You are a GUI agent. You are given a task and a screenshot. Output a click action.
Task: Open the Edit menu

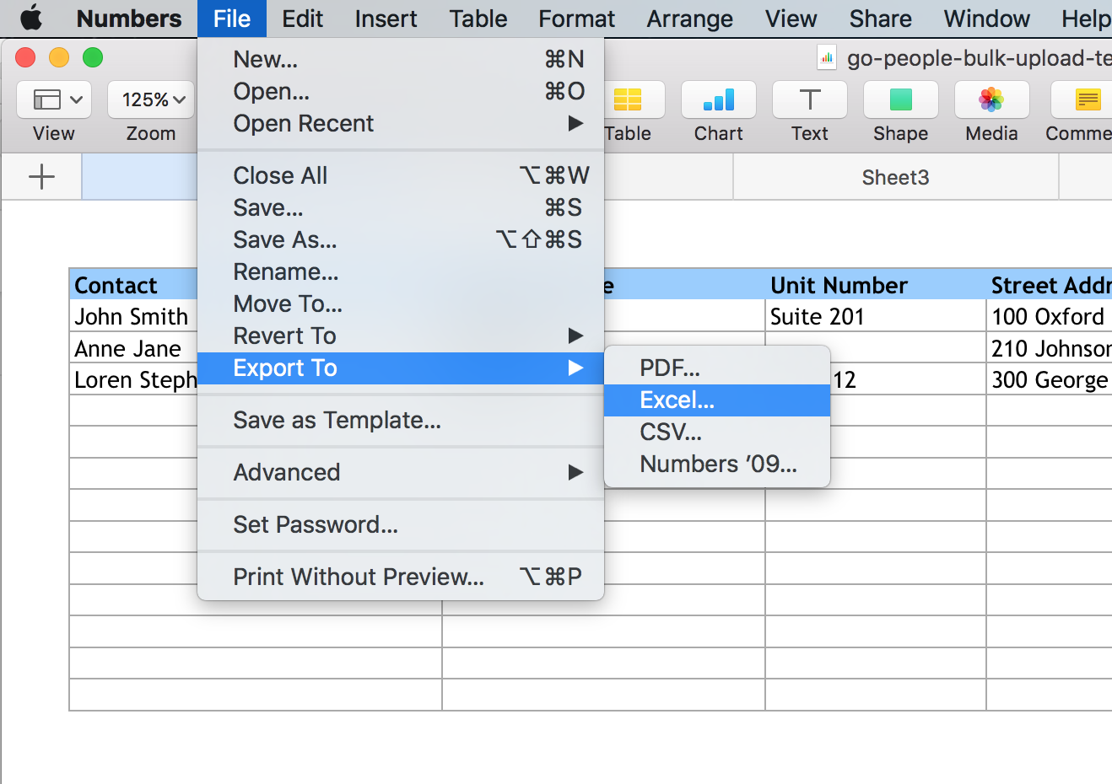click(302, 19)
